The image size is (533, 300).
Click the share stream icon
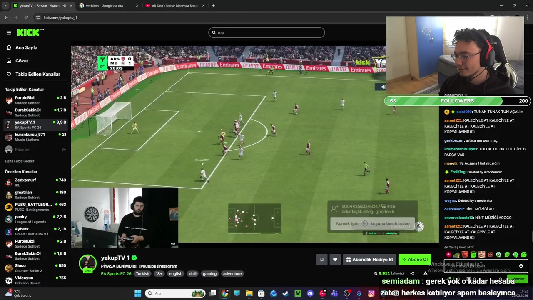tap(412, 273)
